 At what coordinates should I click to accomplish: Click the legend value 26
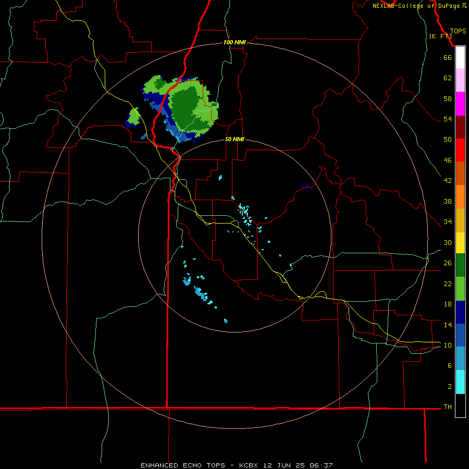[448, 263]
